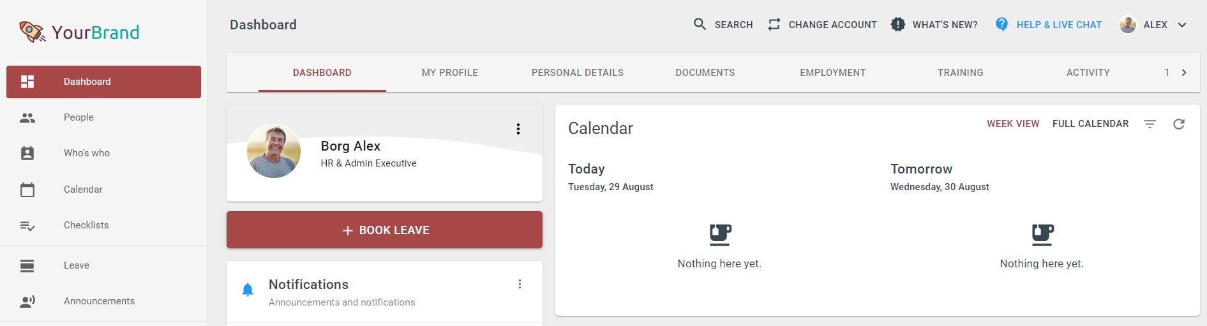This screenshot has height=326, width=1207.
Task: Switch to the My Profile tab
Action: [x=450, y=73]
